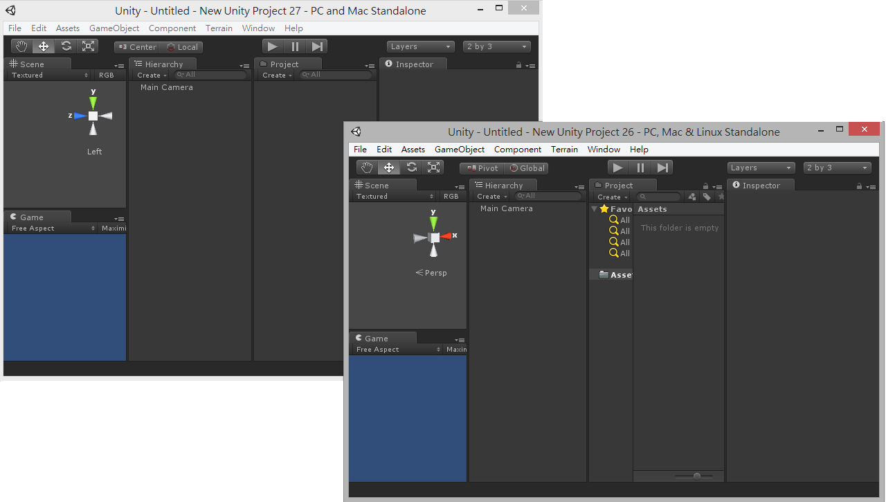
Task: Switch to Hierarchy tab in Project 26 window
Action: coord(504,186)
